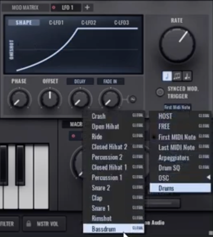Viewport: 213px width, 237px height.
Task: Select the dotted note rate icon
Action: (187, 76)
